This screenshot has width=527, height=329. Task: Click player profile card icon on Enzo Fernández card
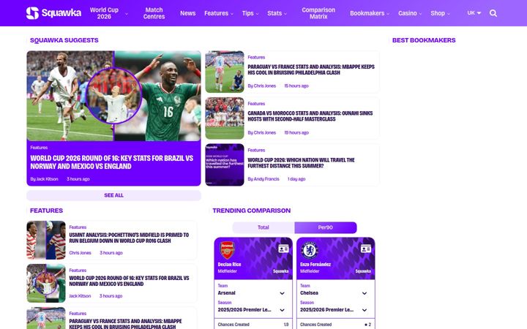coord(366,249)
